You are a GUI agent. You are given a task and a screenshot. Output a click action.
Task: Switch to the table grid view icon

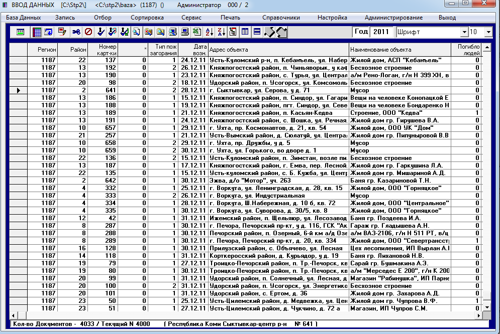37,32
